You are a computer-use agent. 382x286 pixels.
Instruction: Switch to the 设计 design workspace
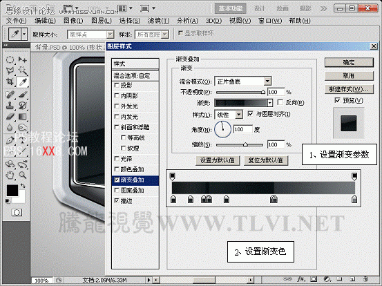pos(260,9)
